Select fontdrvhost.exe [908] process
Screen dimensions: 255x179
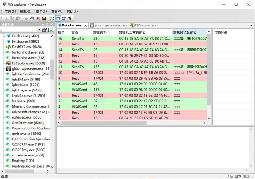click(28, 52)
